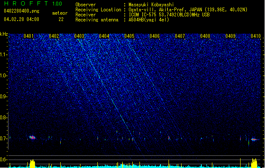This screenshot has width=265, height=168.
Task: Click the meteor count value 22
Action: coord(61,19)
